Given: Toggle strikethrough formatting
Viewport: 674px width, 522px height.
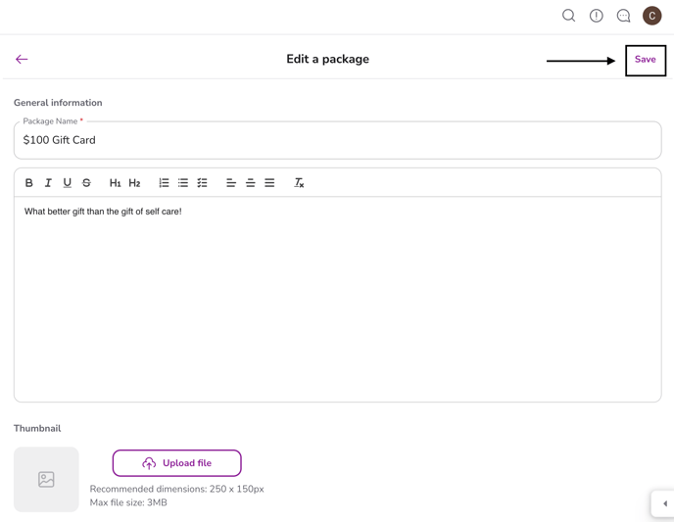Looking at the screenshot, I should coord(86,183).
